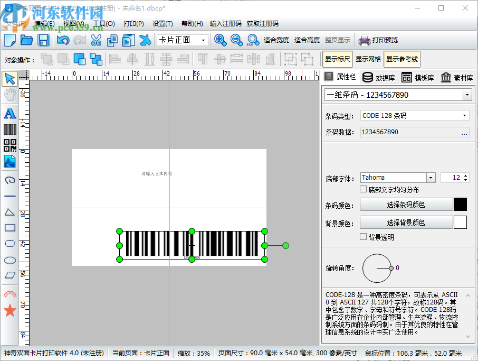Image resolution: width=478 pixels, height=361 pixels.
Task: Click the 选择条码颜色 button
Action: click(406, 205)
